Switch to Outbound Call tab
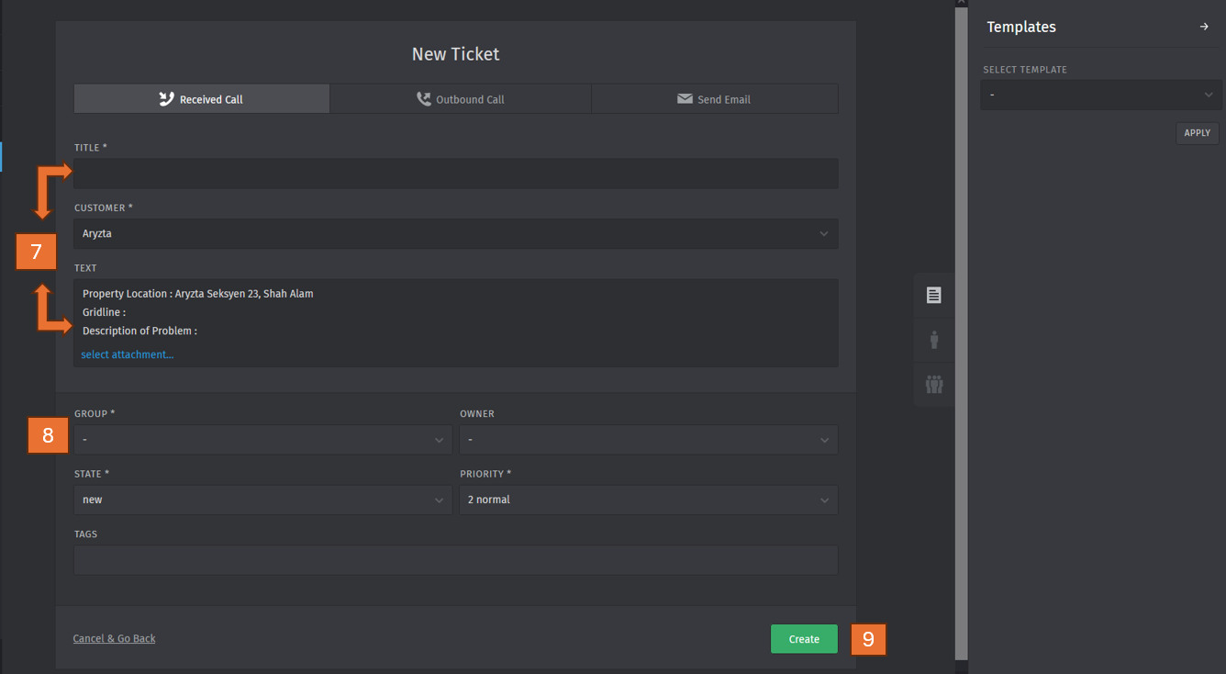The image size is (1226, 674). [461, 99]
